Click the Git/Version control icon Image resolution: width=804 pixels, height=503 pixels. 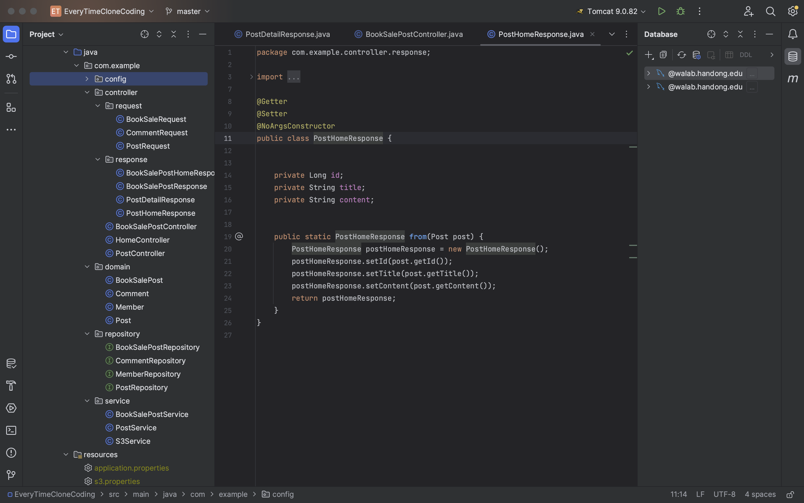[x=11, y=78]
